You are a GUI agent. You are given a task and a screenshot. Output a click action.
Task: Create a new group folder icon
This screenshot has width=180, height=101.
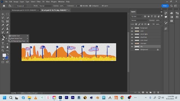point(150,92)
